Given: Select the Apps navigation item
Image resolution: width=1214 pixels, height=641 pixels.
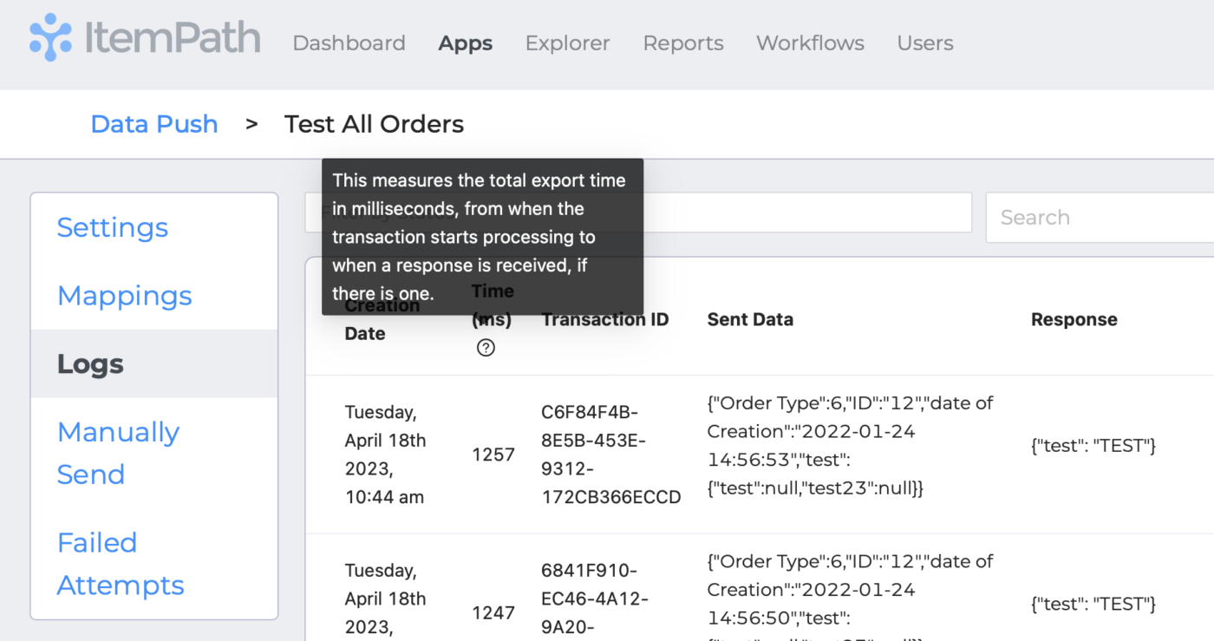Looking at the screenshot, I should [466, 43].
